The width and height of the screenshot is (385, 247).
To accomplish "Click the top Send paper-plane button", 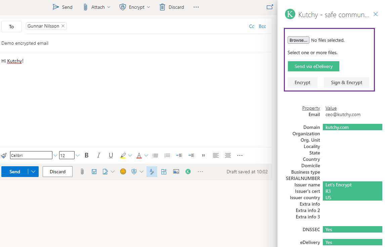I will pos(62,7).
